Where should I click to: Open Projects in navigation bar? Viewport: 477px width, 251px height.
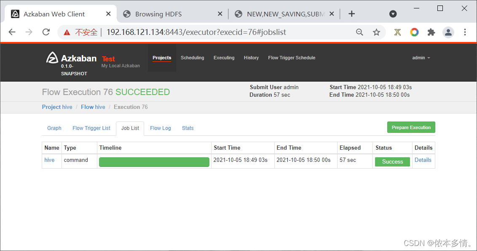(162, 58)
